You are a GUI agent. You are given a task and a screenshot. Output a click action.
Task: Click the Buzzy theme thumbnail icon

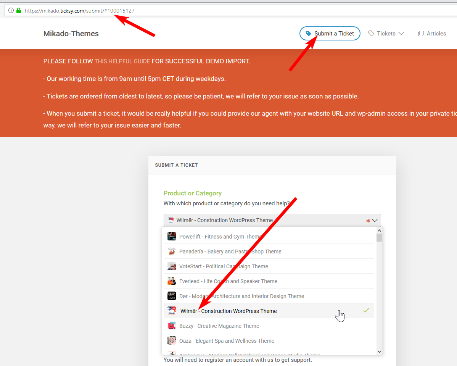171,326
